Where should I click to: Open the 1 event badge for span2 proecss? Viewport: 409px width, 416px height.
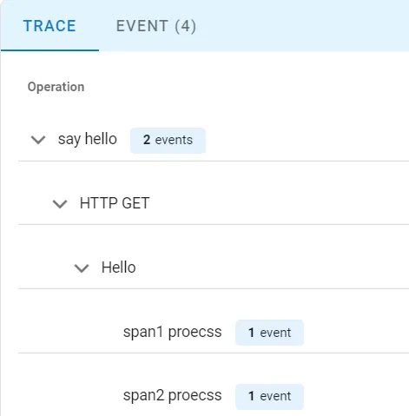click(269, 396)
